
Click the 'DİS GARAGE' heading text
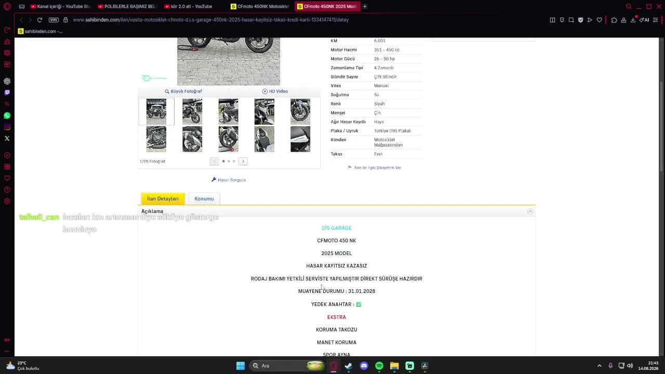click(x=337, y=228)
